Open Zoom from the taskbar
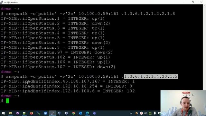Screen dimensions: 206x116 (45, 113)
